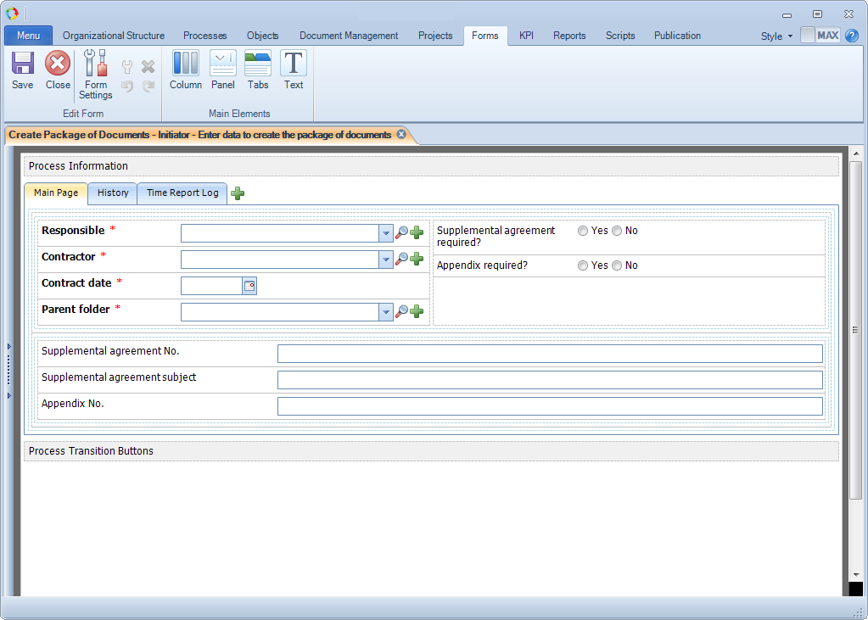Click the Appendix No. input field
Image resolution: width=868 pixels, height=620 pixels.
click(550, 406)
